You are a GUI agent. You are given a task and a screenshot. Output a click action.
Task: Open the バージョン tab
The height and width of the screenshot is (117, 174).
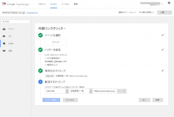65,4
